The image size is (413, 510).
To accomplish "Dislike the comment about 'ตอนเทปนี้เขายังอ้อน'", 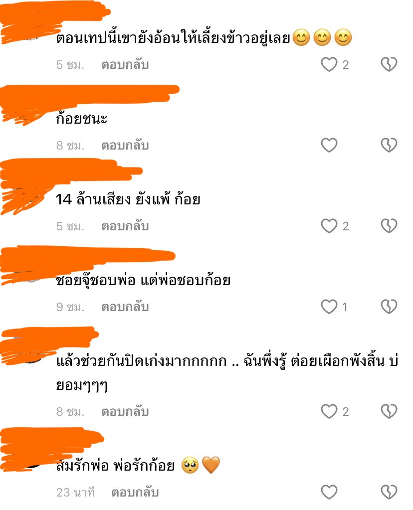I will coord(389,64).
